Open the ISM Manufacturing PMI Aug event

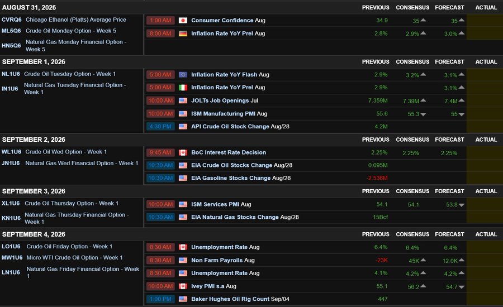coord(229,114)
